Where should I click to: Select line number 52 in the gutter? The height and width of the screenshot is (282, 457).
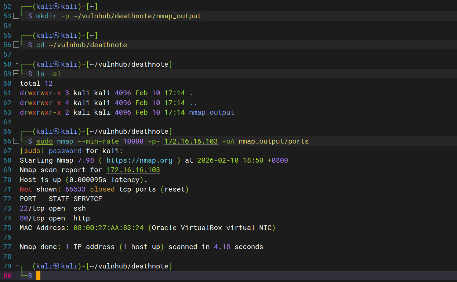[7, 7]
